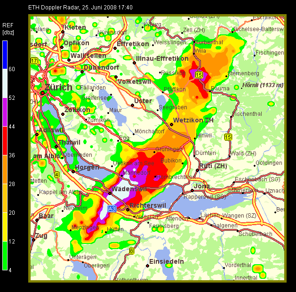Viewport: 296px width, 292px height.
Task: Click the Wetzikon ZH marker dot
Action: [171, 124]
